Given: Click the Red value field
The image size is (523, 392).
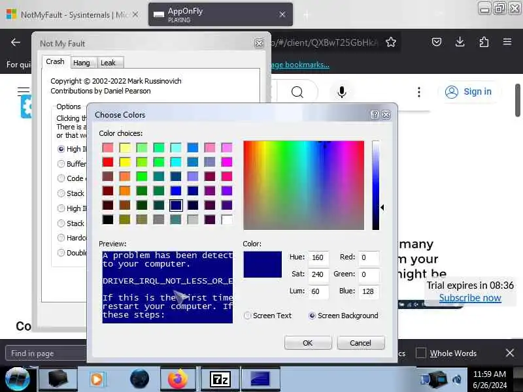Looking at the screenshot, I should tap(369, 257).
